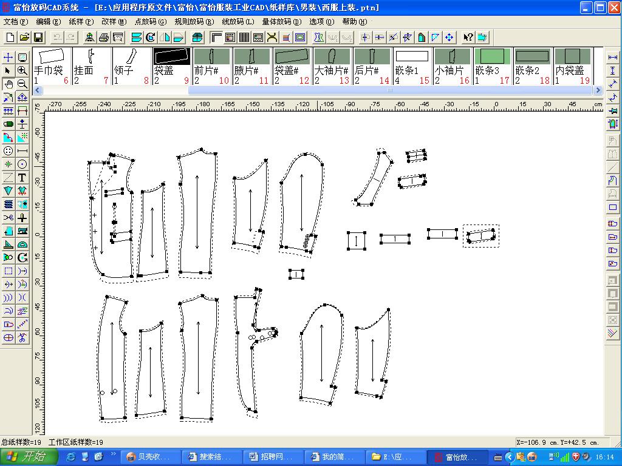This screenshot has width=622, height=466.
Task: Select the 嵌条1 pattern thumbnail
Action: tap(412, 67)
